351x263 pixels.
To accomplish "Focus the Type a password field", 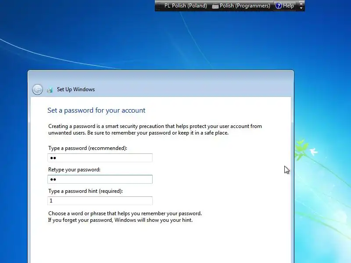I will click(100, 158).
